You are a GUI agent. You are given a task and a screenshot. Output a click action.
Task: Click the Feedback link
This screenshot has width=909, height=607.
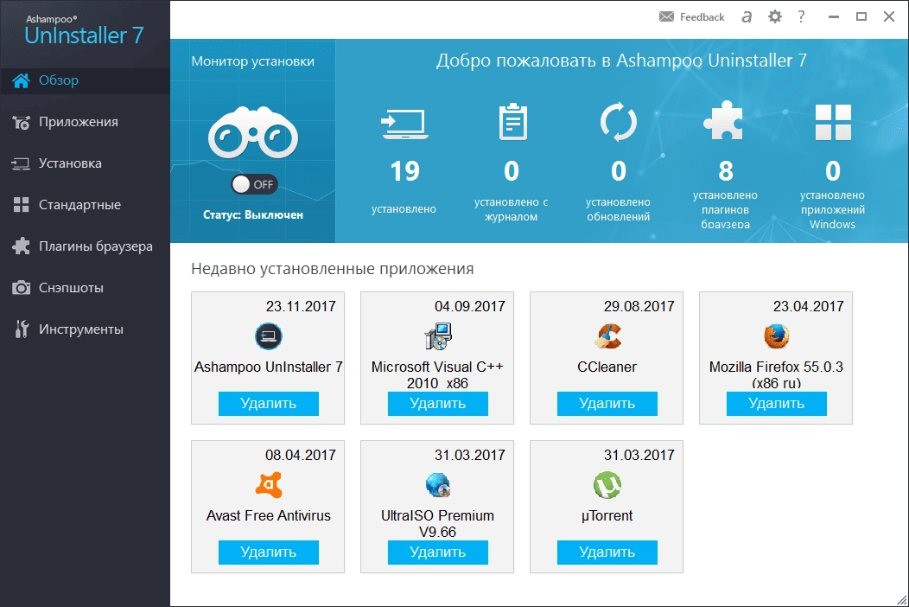coord(702,17)
